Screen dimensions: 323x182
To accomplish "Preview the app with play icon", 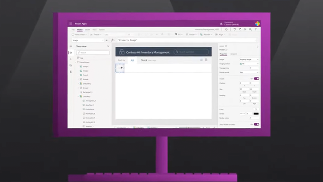I will pos(245,29).
